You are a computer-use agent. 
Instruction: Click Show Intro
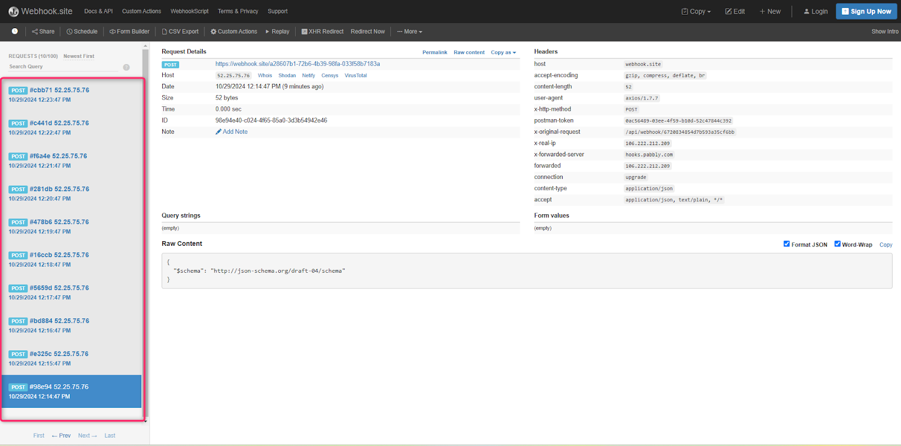[885, 31]
